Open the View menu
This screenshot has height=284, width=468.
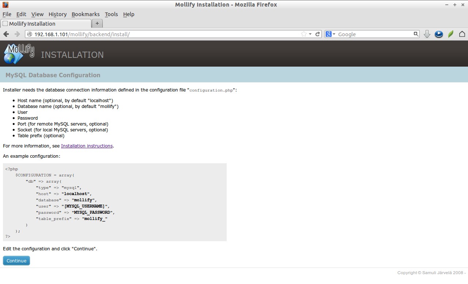click(37, 14)
